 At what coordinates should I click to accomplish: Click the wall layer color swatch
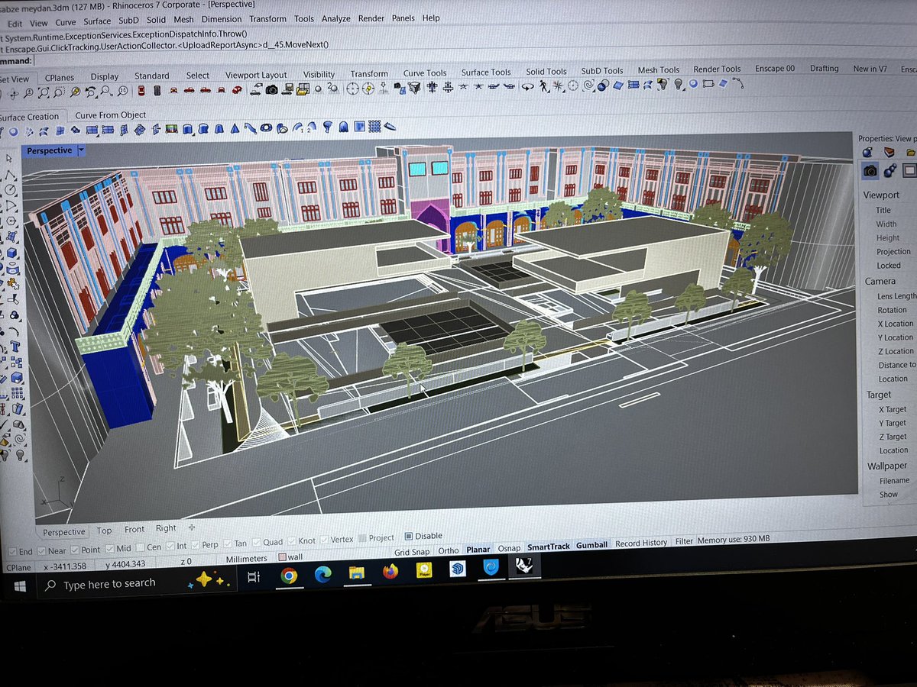(x=282, y=557)
